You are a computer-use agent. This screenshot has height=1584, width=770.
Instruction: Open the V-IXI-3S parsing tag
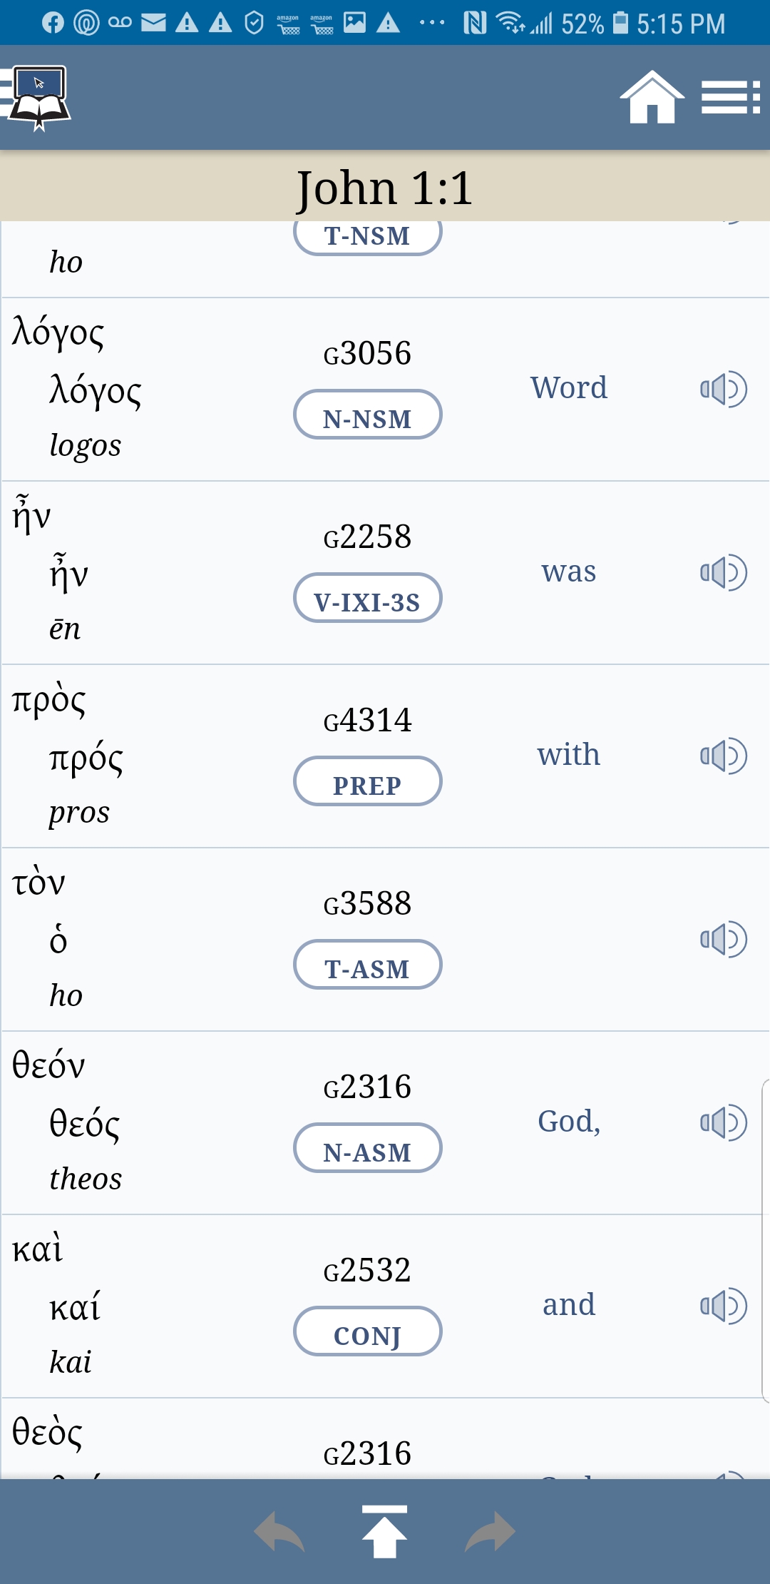coord(367,599)
